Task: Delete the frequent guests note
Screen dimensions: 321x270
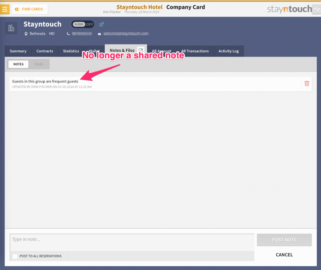Action: [x=307, y=83]
